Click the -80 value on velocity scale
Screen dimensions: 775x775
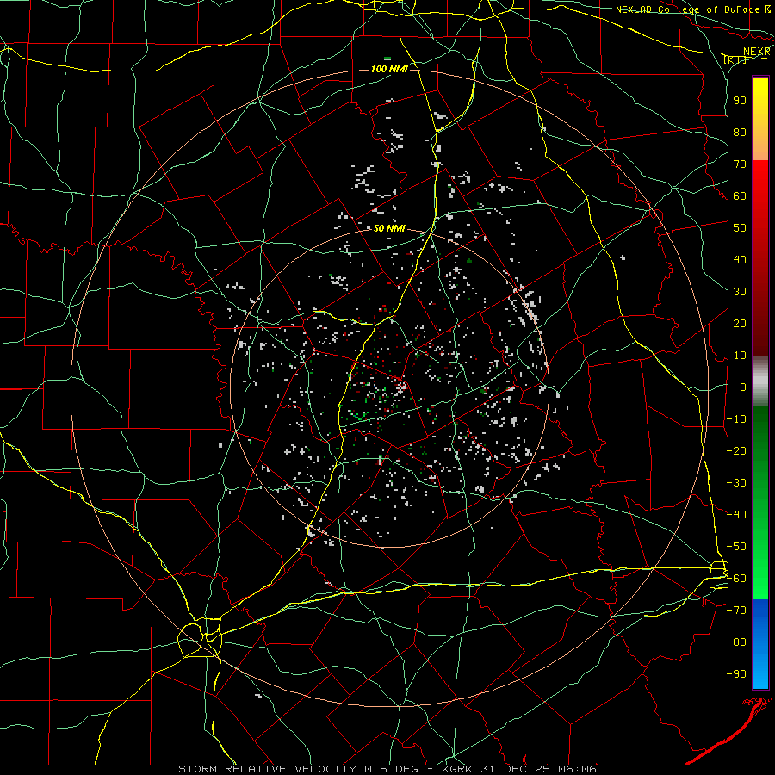(x=736, y=642)
